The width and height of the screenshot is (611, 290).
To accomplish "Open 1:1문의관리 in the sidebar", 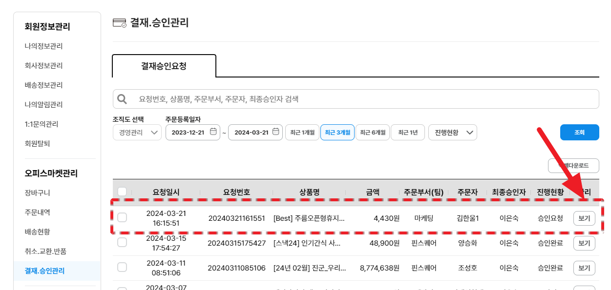I will (42, 124).
